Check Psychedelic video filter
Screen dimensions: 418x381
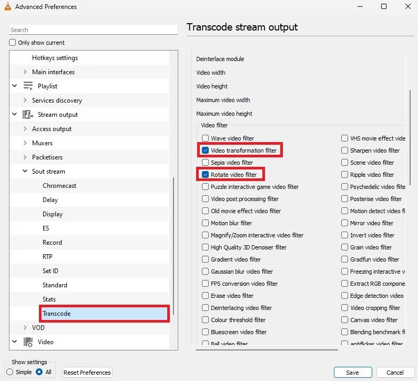[x=345, y=186]
